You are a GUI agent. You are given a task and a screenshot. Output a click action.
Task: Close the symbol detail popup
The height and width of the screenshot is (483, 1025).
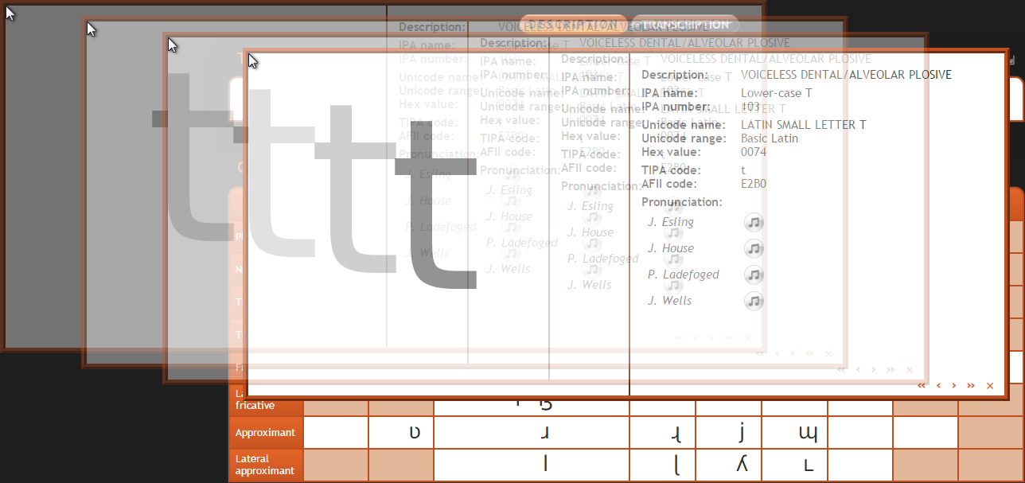(990, 386)
